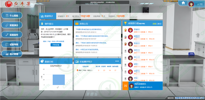Click the blue bar in 实验考核统计 chart
The height and width of the screenshot is (100, 205).
59,80
